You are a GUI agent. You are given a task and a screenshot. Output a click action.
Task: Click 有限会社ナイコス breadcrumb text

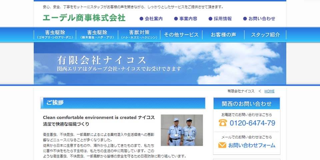241,91
